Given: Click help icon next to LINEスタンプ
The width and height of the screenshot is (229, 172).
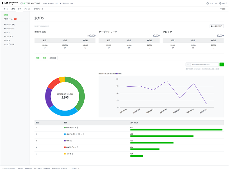Looking at the screenshot, I should pyautogui.click(x=77, y=127).
